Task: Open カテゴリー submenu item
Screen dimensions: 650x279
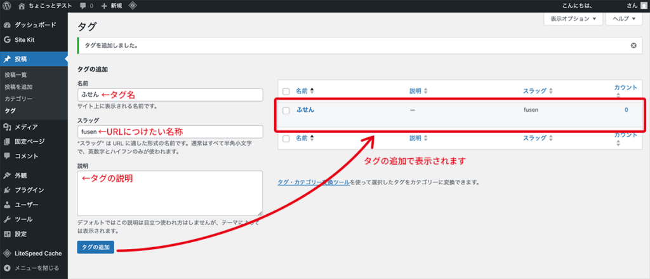Action: 18,99
